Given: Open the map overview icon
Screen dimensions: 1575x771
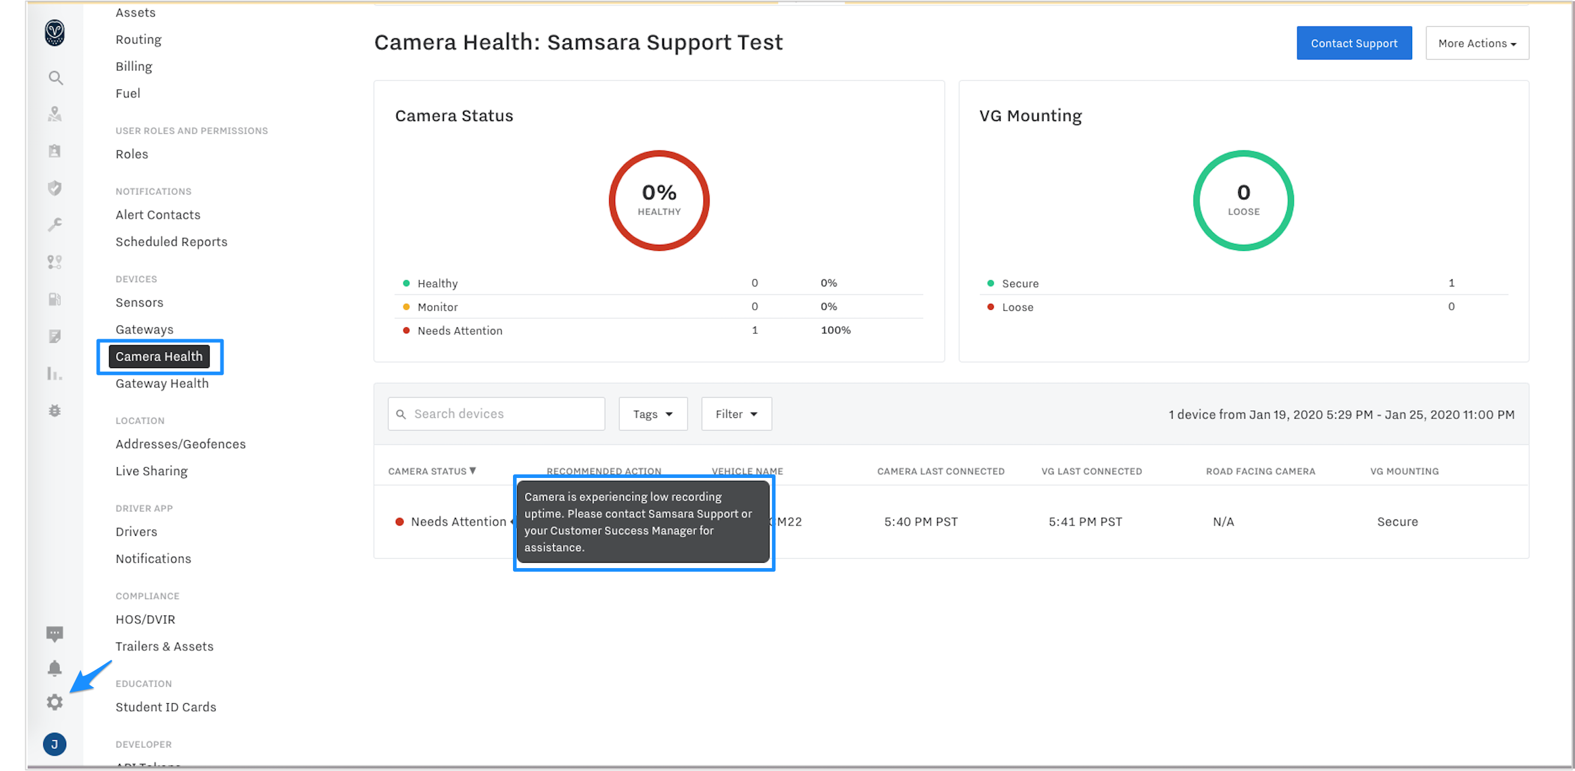Looking at the screenshot, I should [55, 113].
